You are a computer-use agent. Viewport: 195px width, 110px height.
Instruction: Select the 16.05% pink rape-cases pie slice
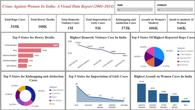(x=151, y=51)
